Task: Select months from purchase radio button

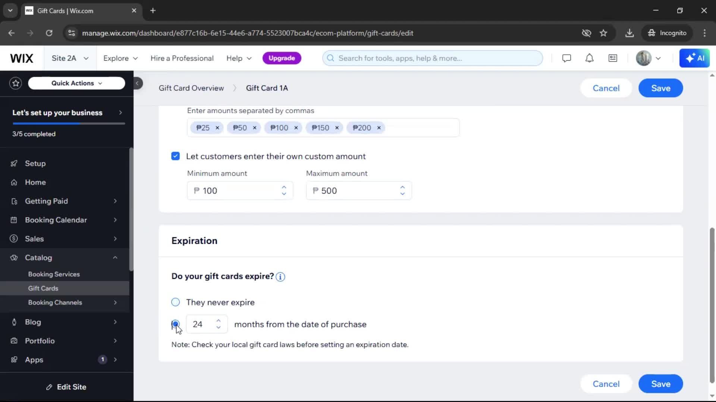Action: click(175, 324)
